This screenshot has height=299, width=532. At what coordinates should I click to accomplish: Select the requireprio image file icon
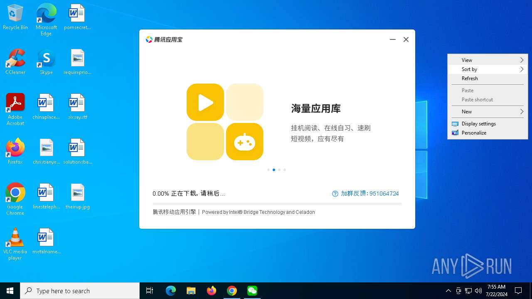pyautogui.click(x=77, y=62)
